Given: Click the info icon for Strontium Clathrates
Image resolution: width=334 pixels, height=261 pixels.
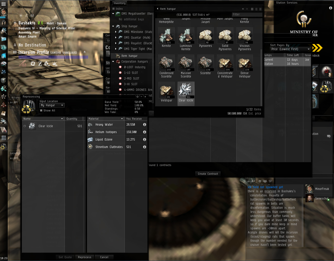Looking at the screenshot, I should [x=145, y=147].
